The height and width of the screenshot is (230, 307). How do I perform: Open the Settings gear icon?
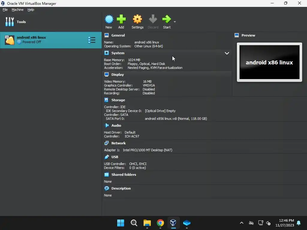(137, 19)
